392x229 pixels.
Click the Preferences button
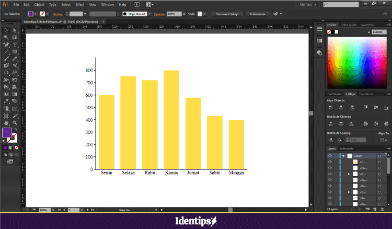[257, 14]
